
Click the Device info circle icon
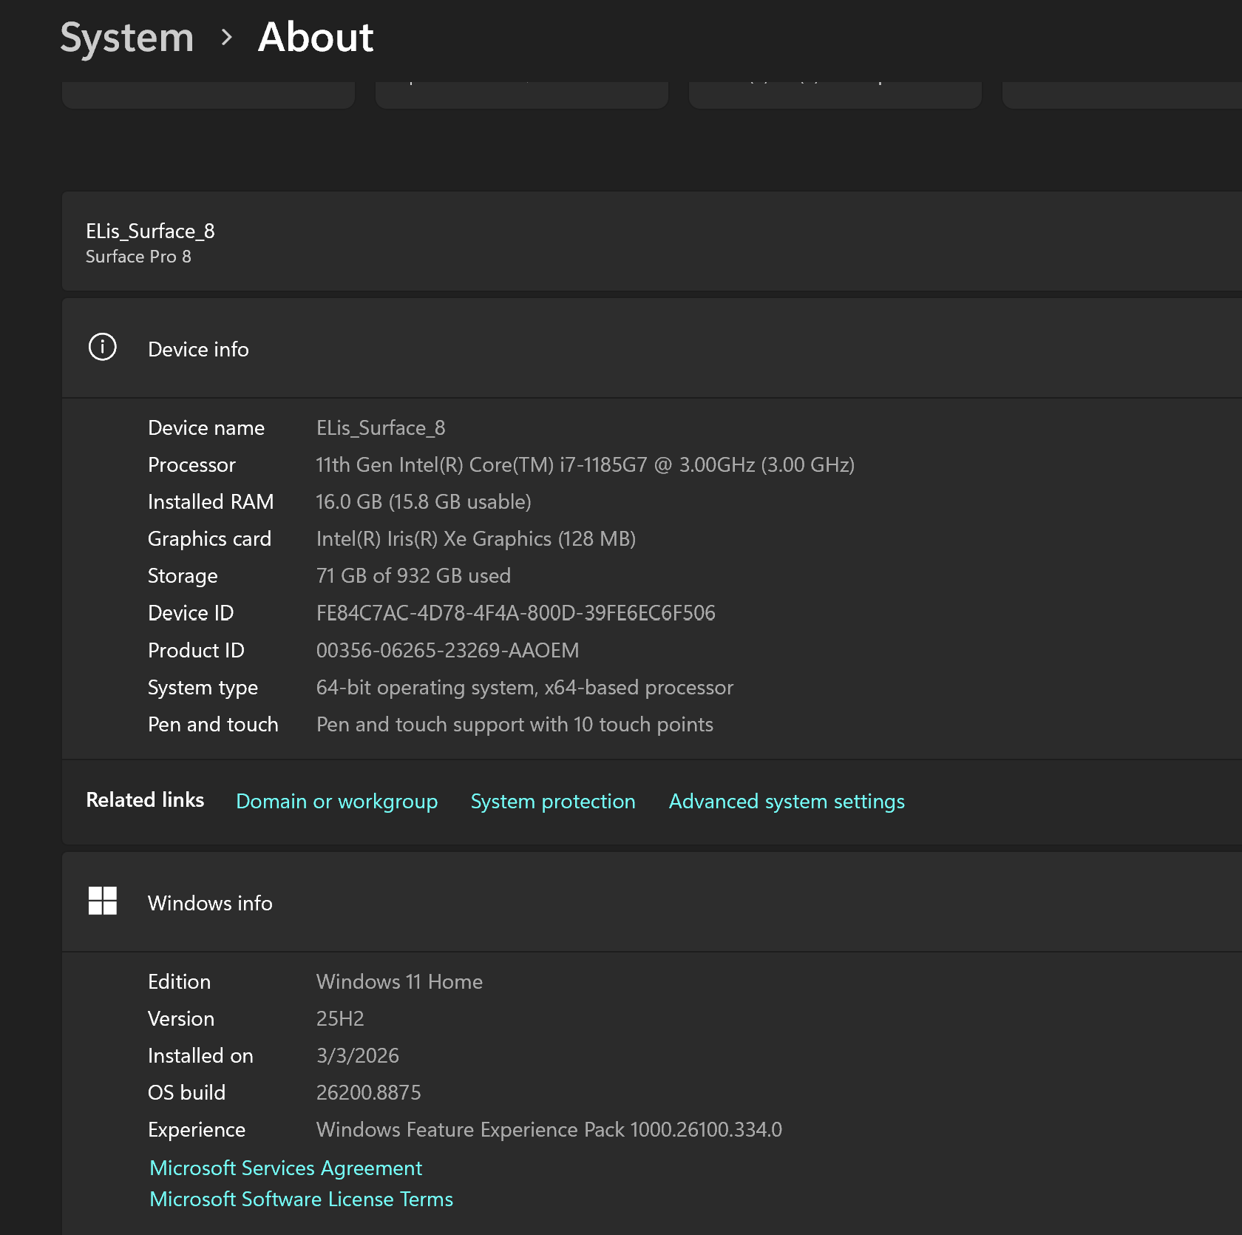tap(103, 347)
